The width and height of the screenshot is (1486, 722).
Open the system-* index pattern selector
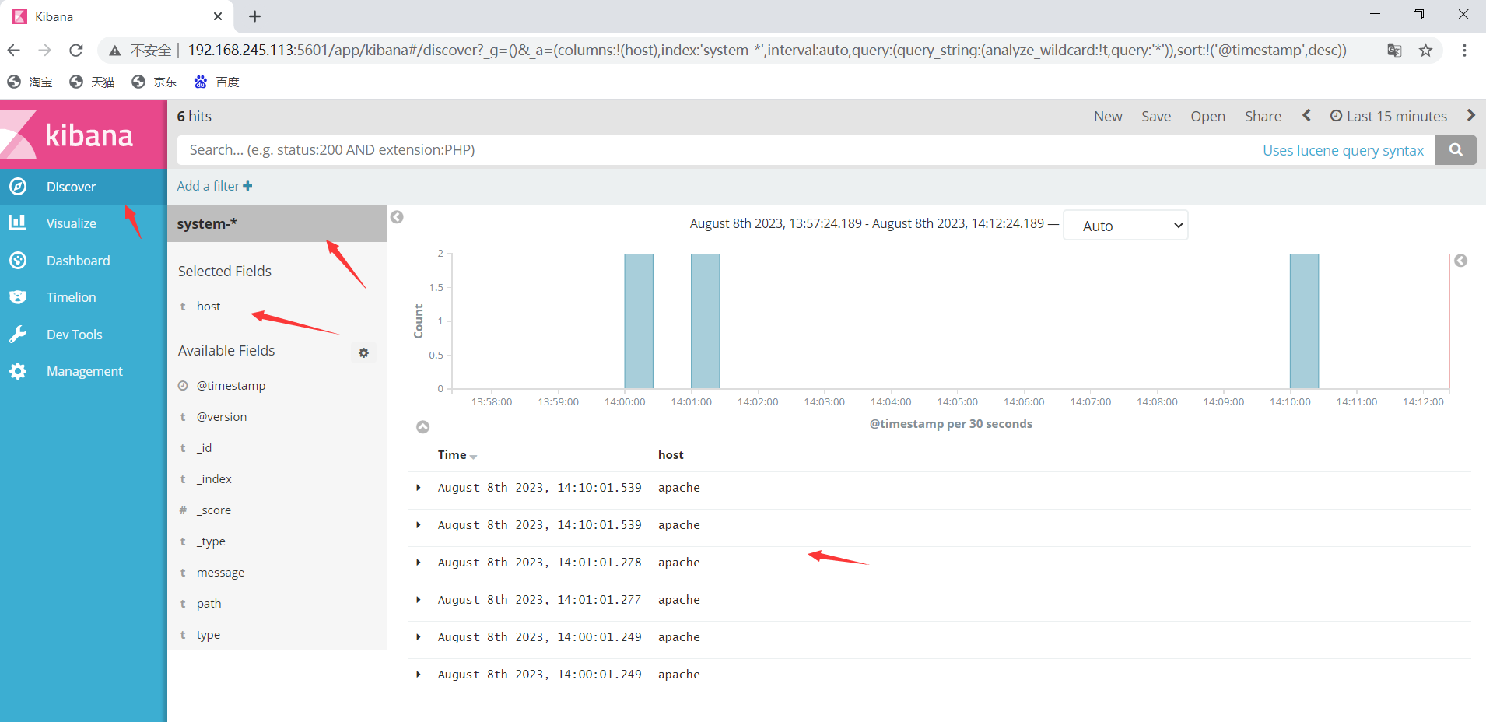[x=277, y=224]
